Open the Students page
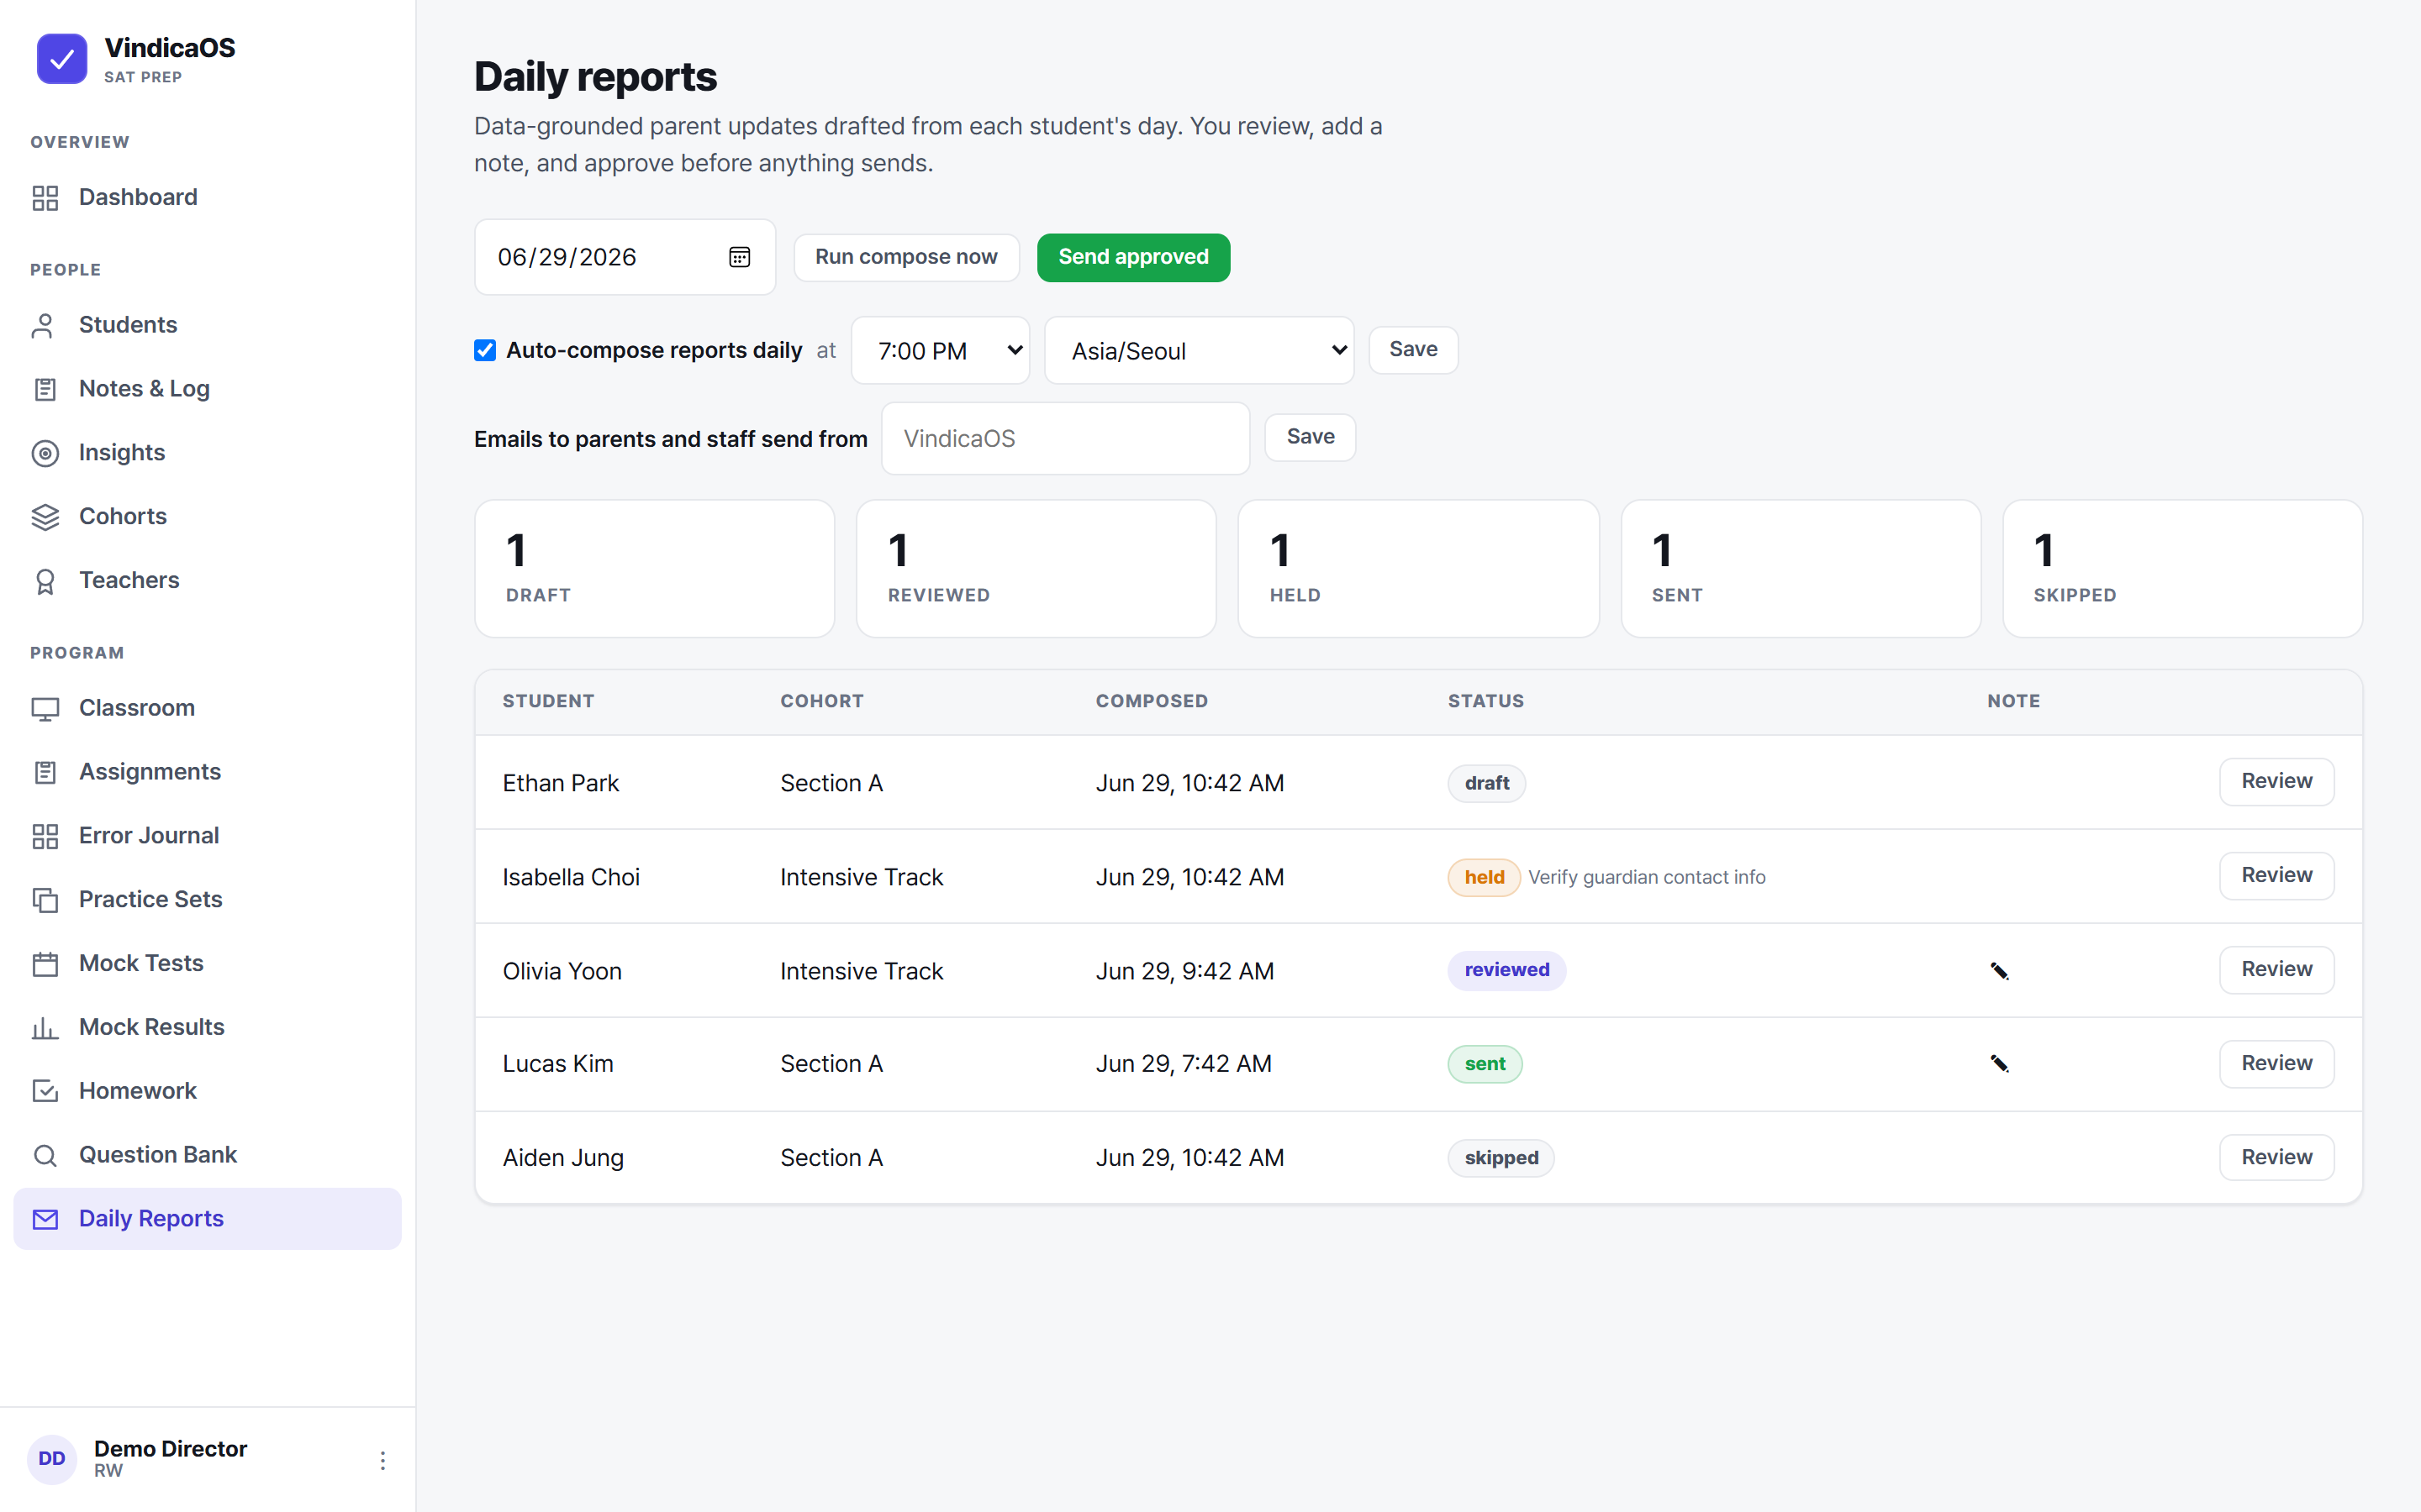This screenshot has width=2421, height=1512. 207,325
